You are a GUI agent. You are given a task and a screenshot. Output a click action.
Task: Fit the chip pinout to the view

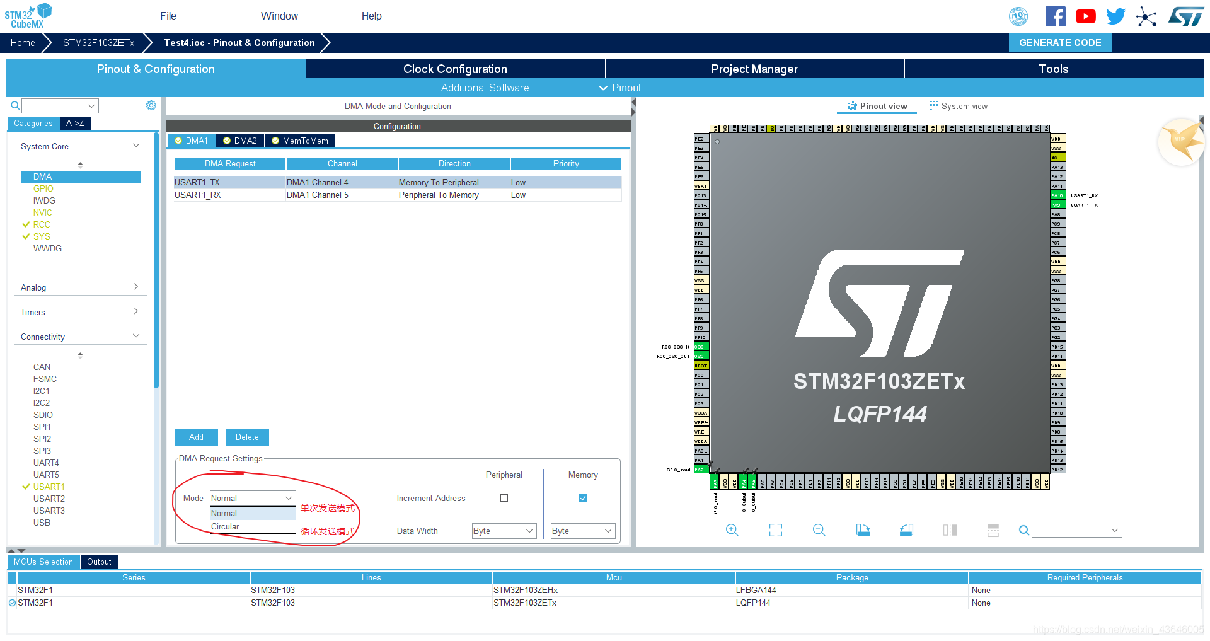point(776,530)
